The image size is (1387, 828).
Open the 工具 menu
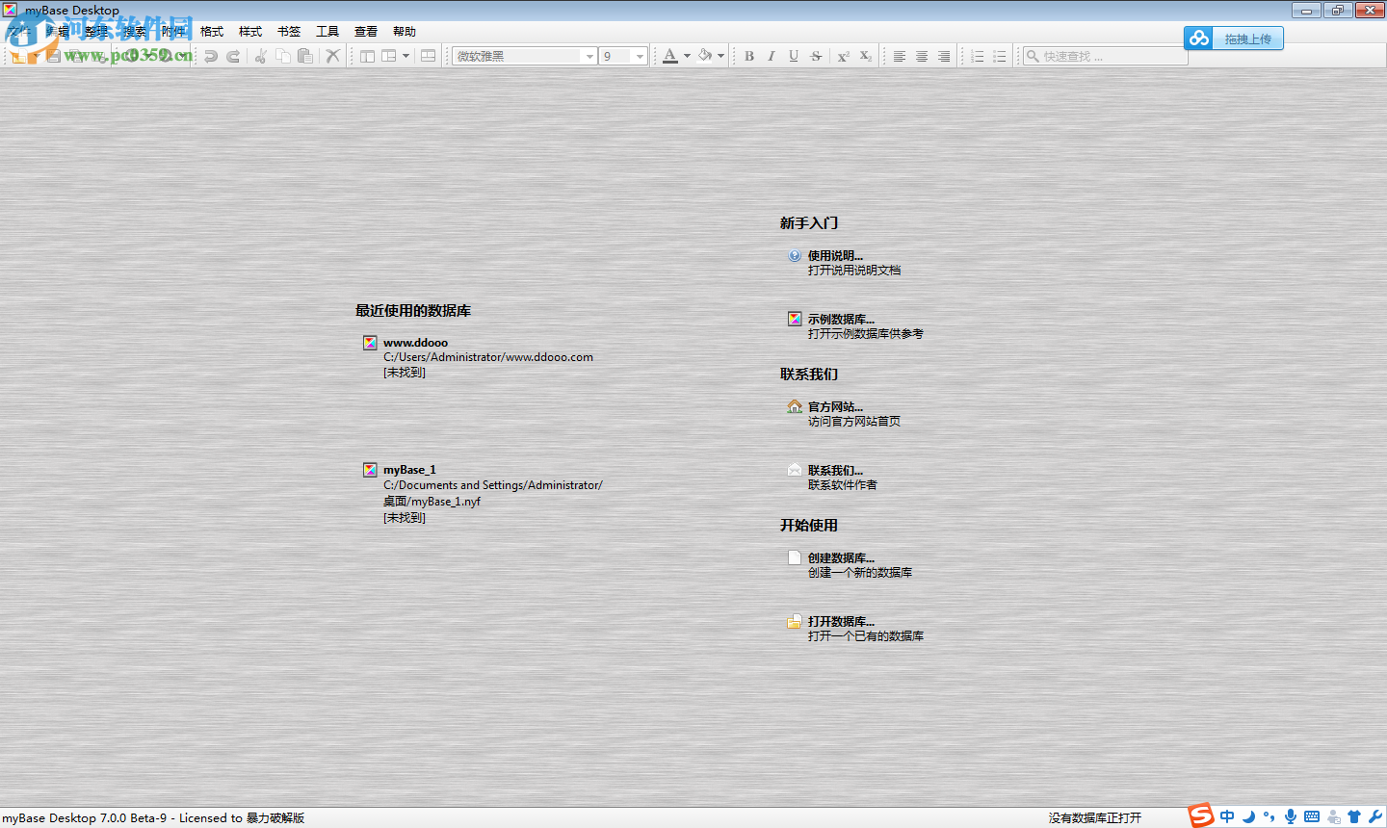coord(327,32)
